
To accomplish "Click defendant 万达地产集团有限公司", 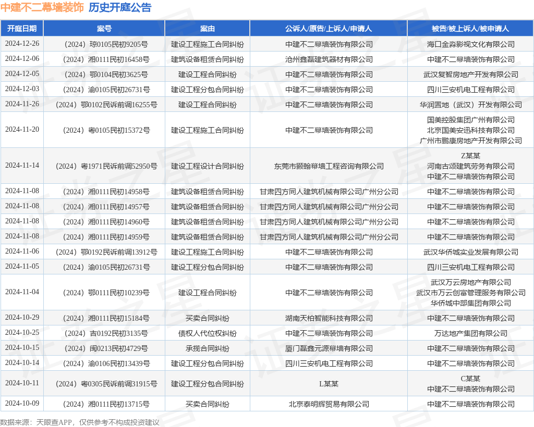I will tap(471, 333).
